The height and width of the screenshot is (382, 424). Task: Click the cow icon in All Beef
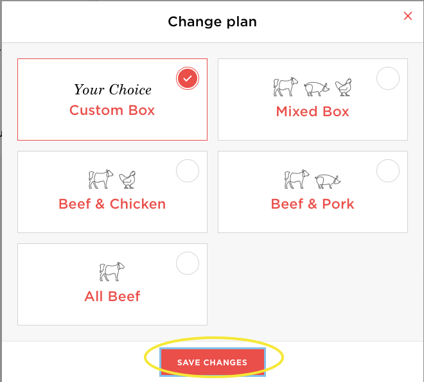click(112, 272)
